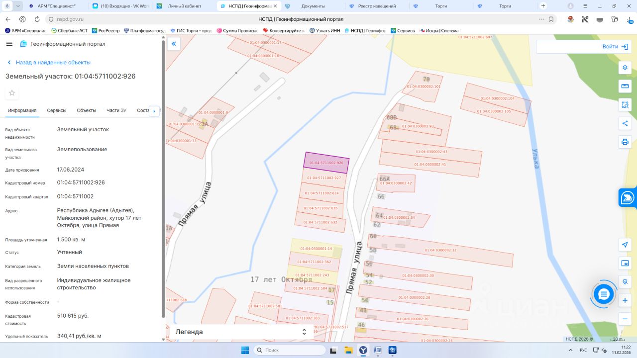Open the blue assistant side tab

point(628,197)
